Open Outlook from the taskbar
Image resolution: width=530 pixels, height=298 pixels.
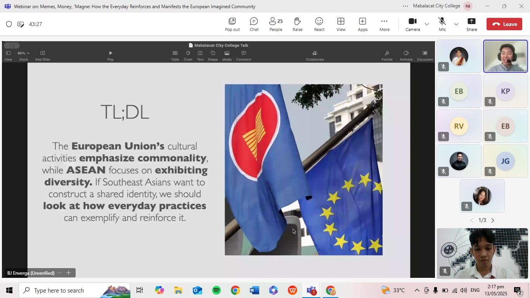tap(197, 290)
